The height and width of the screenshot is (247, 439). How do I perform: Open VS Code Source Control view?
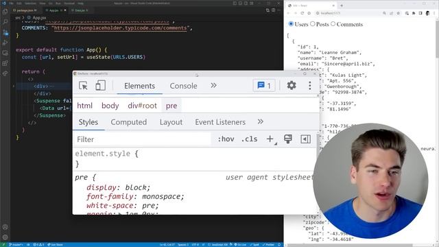(x=5, y=32)
